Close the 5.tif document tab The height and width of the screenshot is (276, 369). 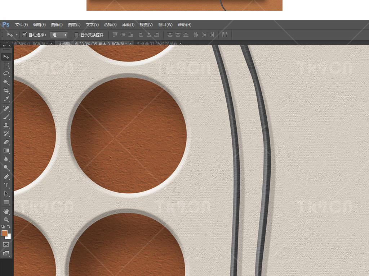coord(181,43)
